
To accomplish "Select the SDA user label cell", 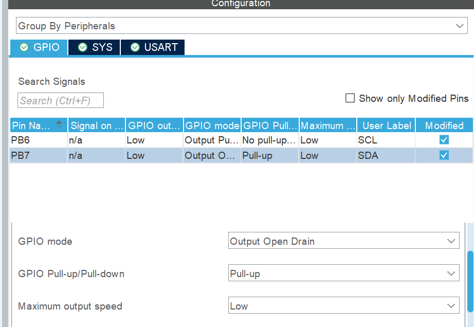I will click(x=387, y=155).
